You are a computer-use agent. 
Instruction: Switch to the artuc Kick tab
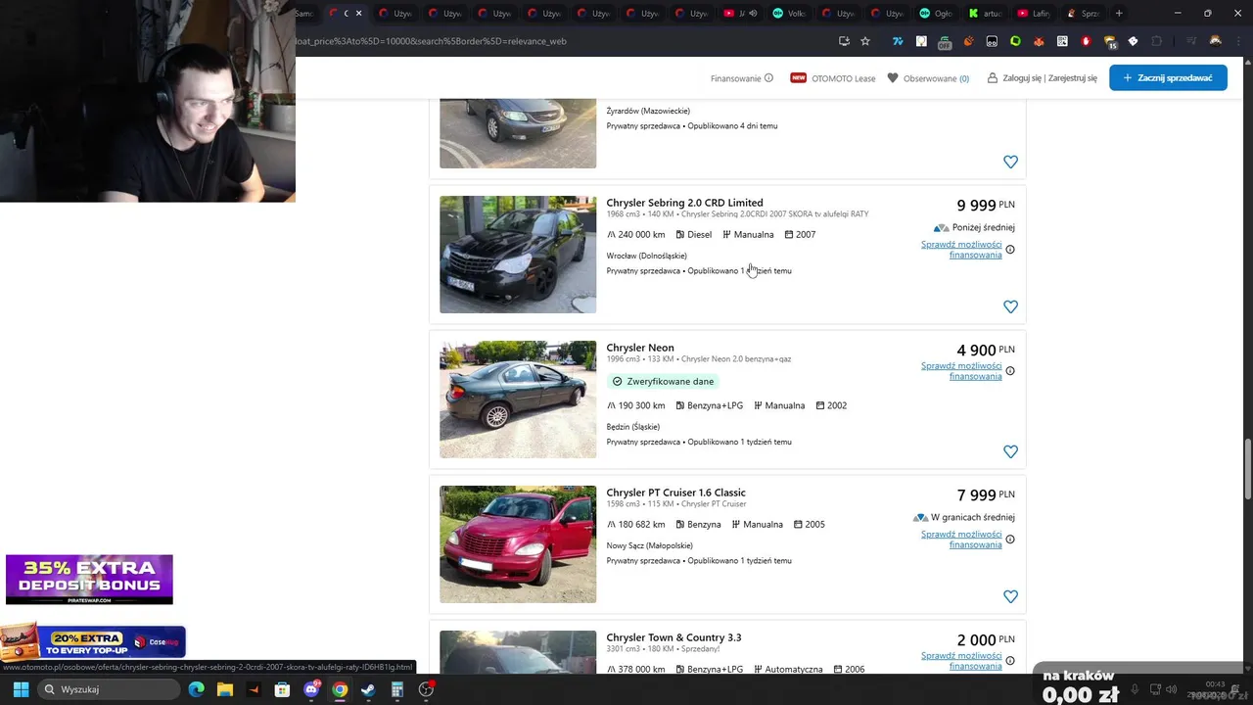pos(987,14)
